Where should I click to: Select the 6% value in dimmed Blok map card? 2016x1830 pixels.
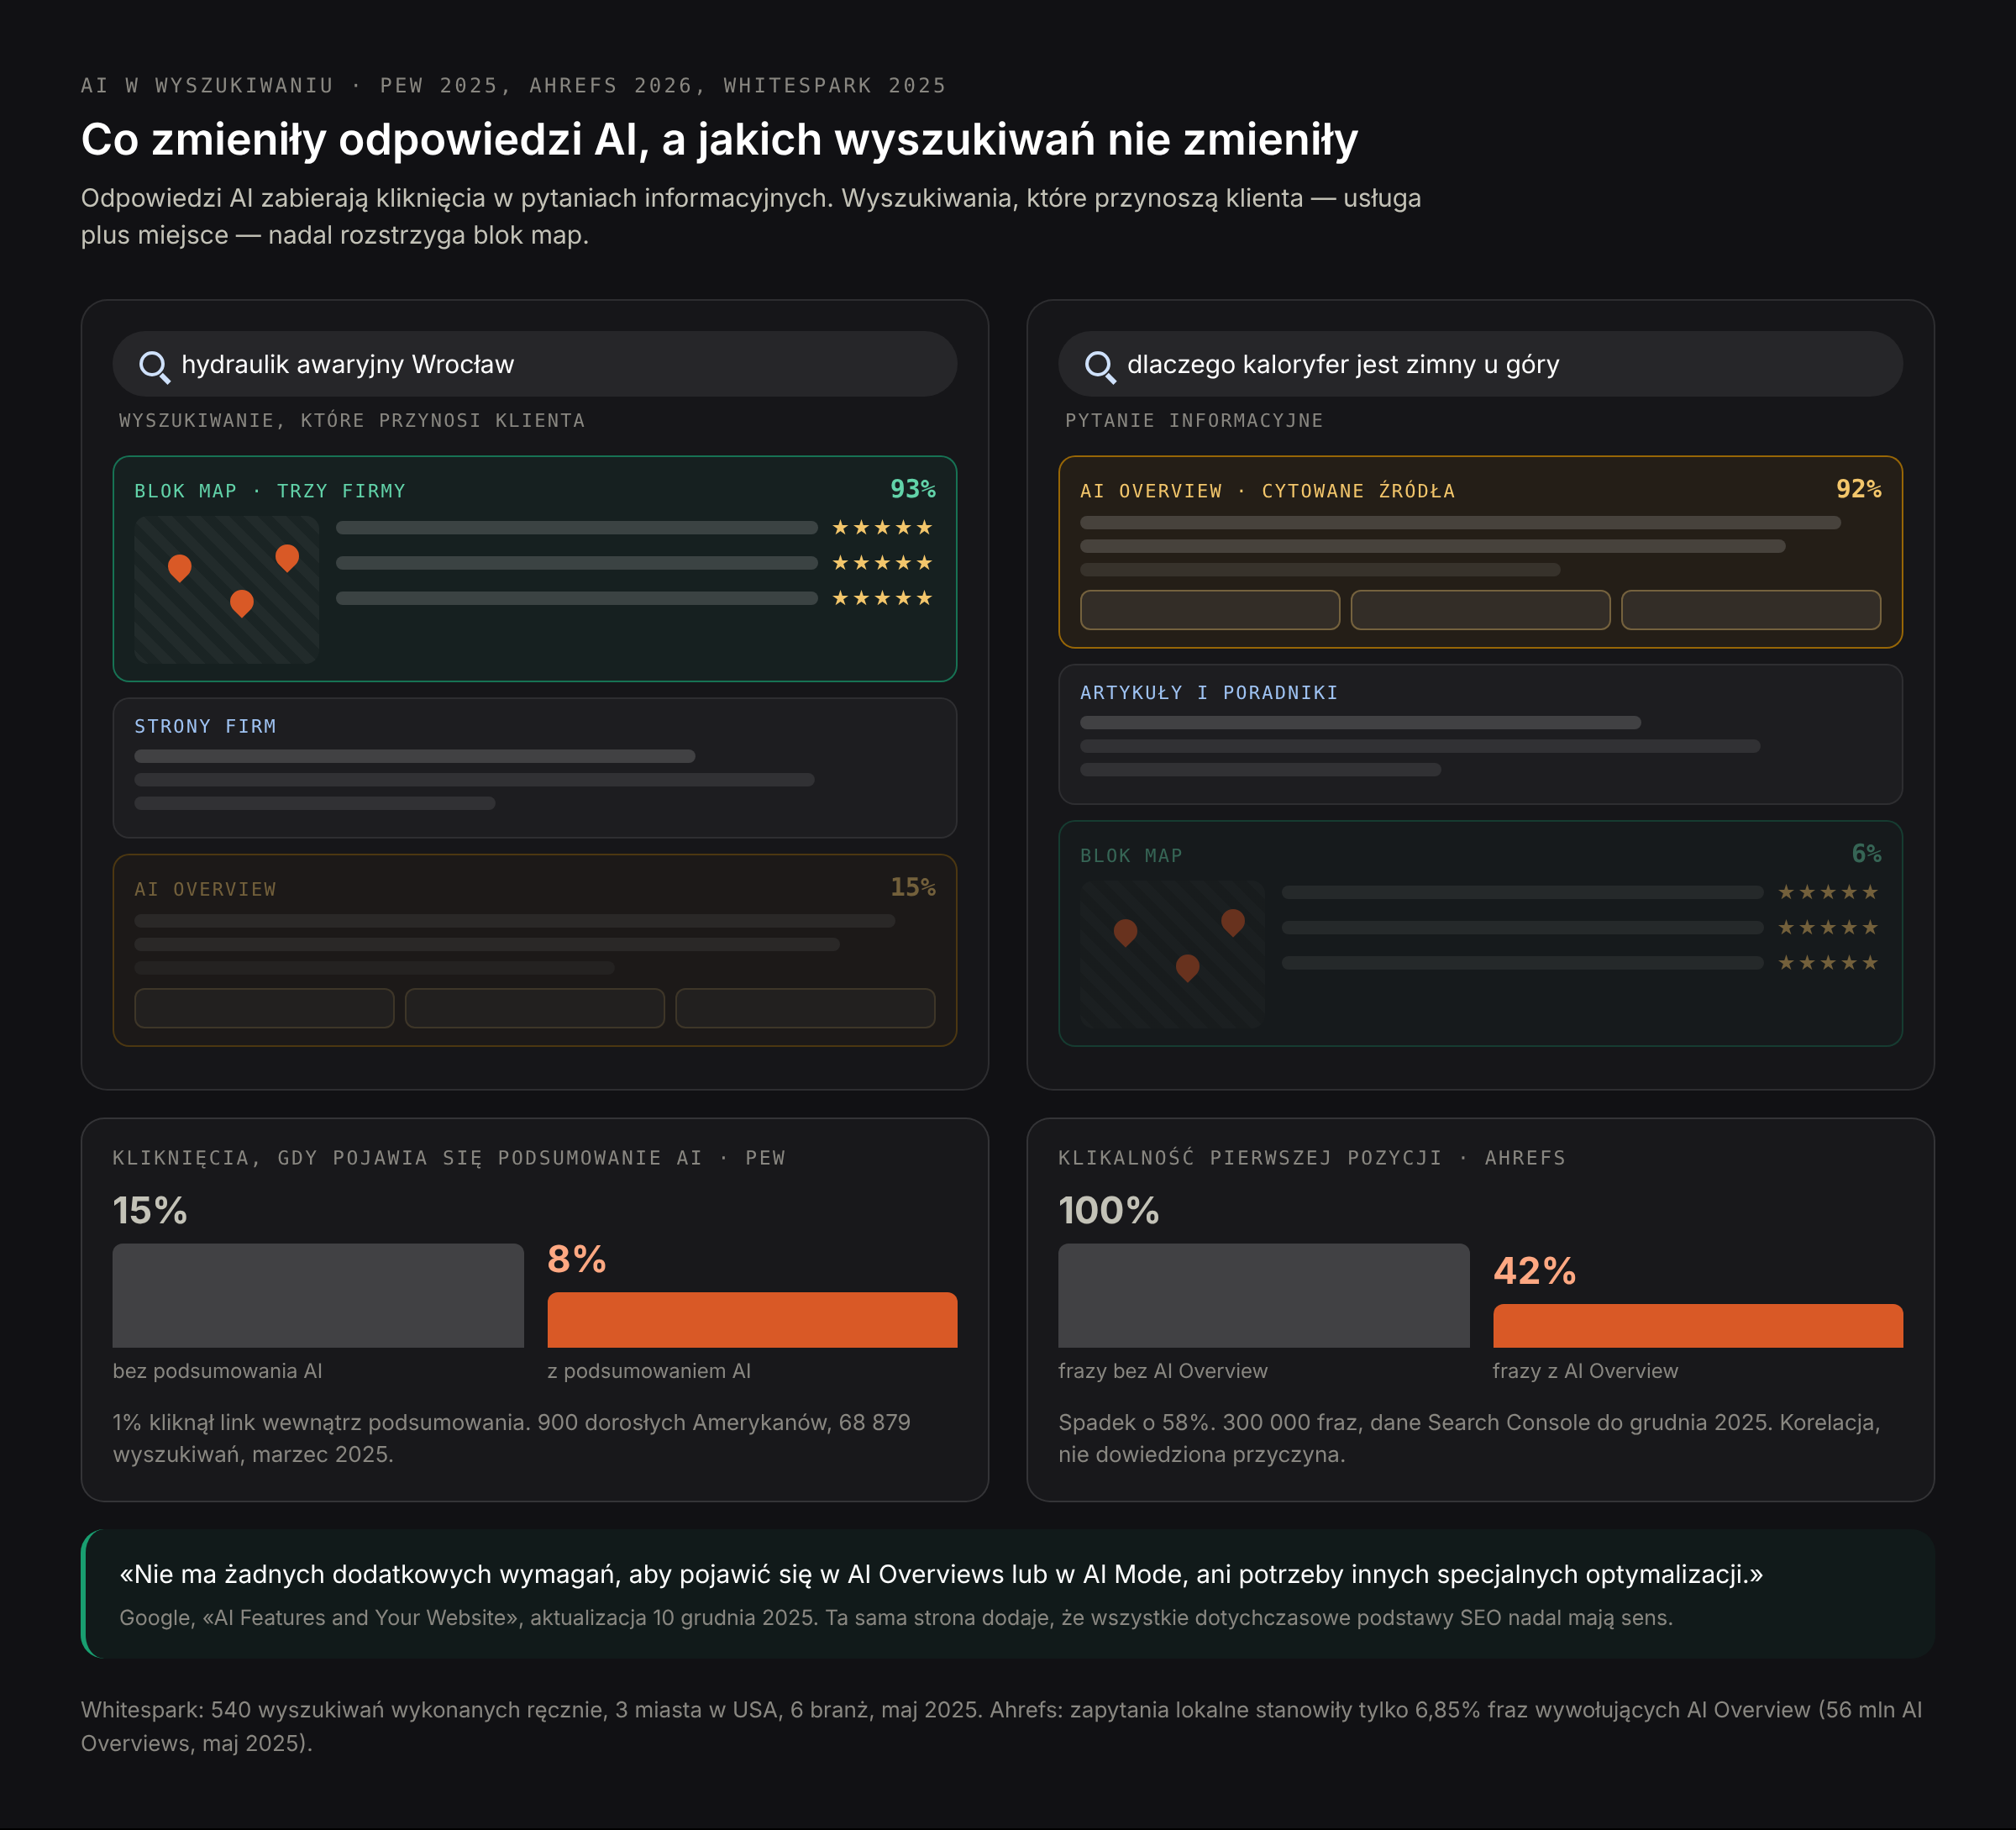coord(1866,853)
